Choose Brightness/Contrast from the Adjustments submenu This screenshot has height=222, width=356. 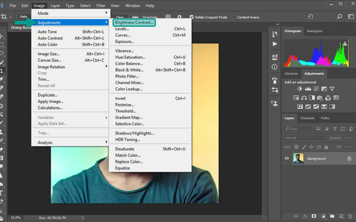pos(134,23)
